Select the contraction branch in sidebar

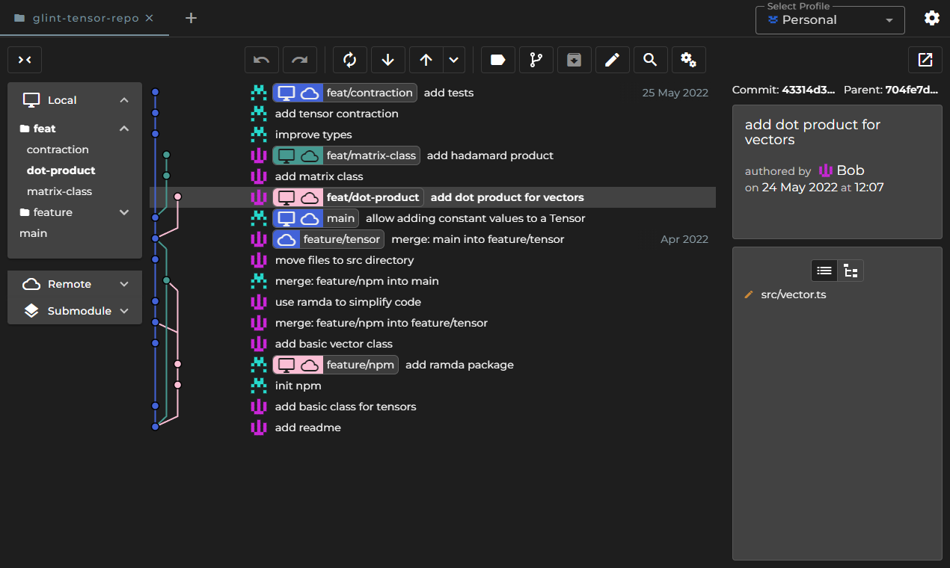(58, 149)
